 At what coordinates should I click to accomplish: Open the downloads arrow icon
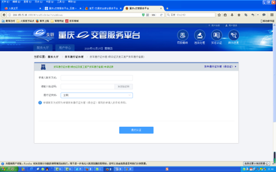[232, 15]
